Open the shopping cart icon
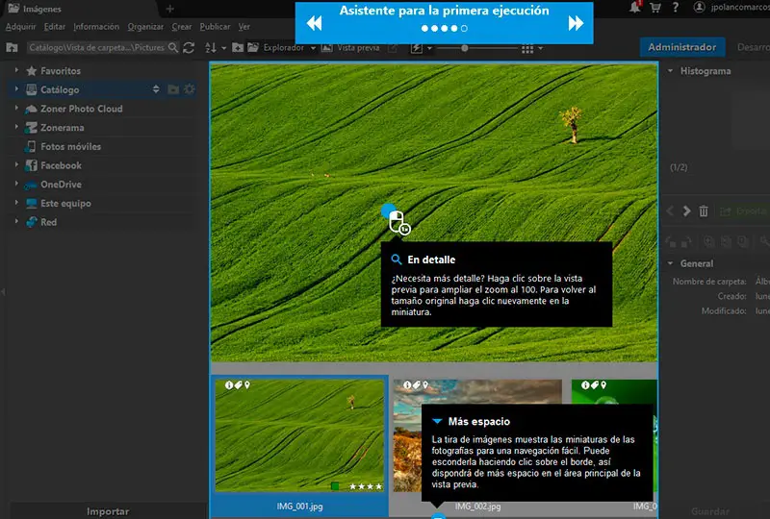 [655, 8]
